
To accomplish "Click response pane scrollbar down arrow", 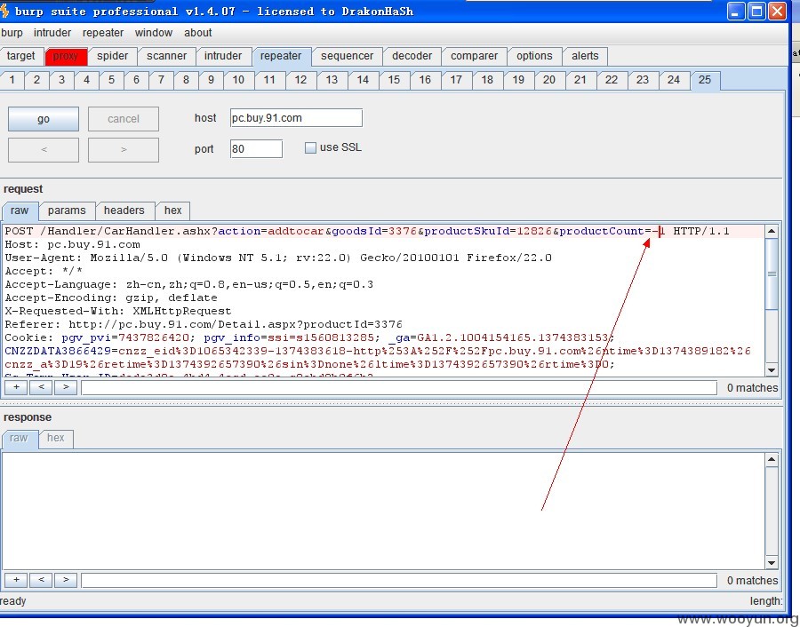I will point(772,563).
